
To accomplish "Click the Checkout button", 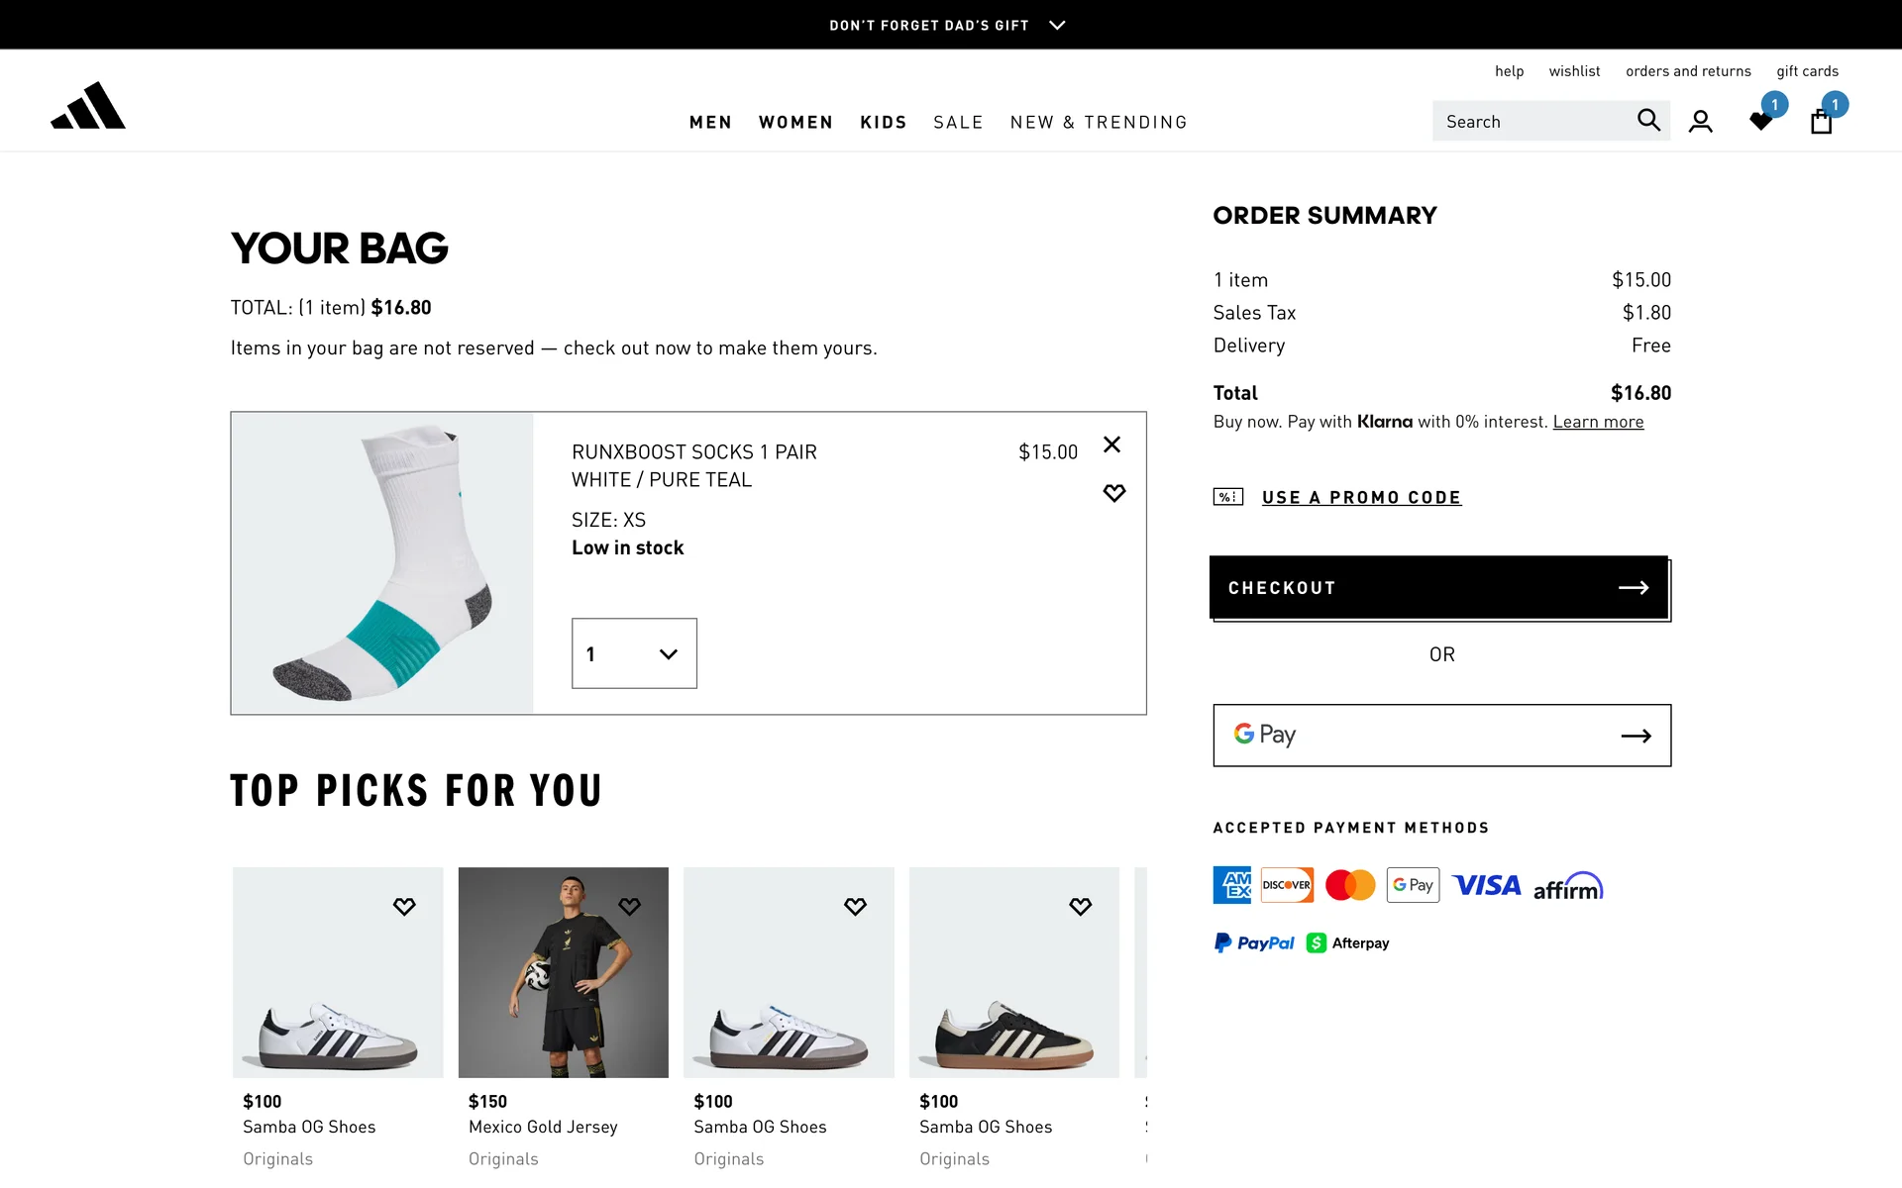I will tap(1438, 587).
